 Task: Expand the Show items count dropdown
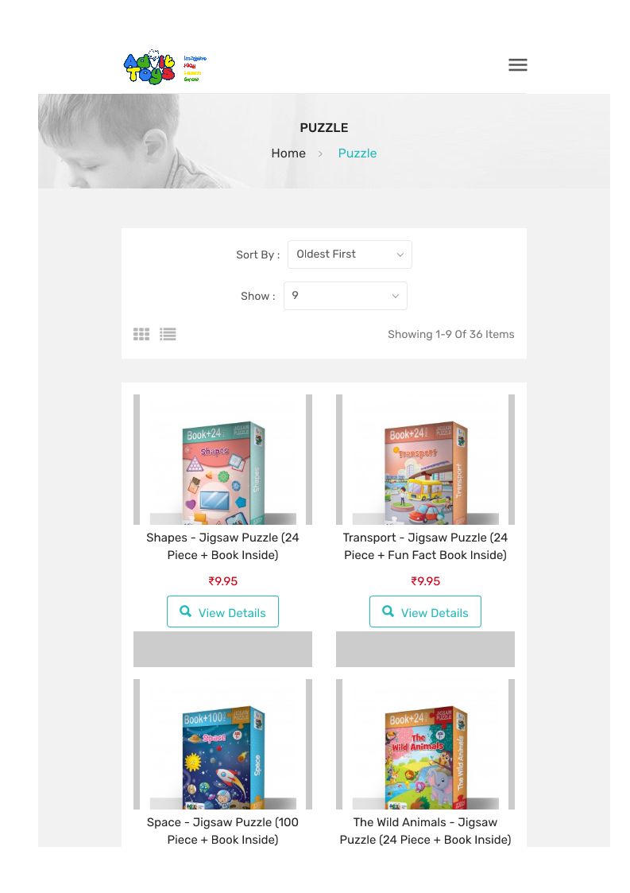(345, 296)
